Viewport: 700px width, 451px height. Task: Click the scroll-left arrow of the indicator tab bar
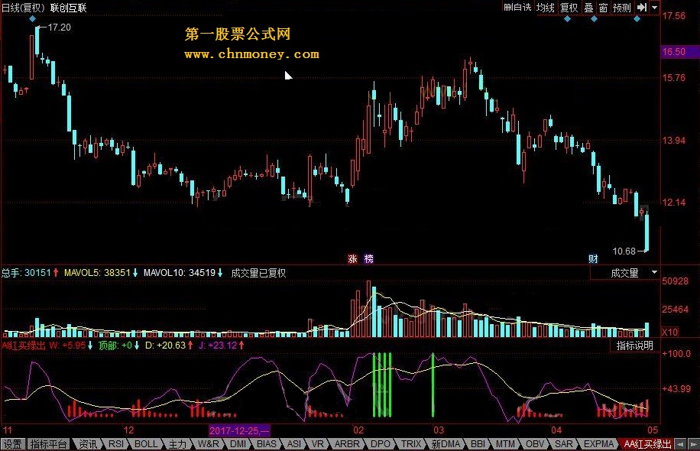pos(681,444)
